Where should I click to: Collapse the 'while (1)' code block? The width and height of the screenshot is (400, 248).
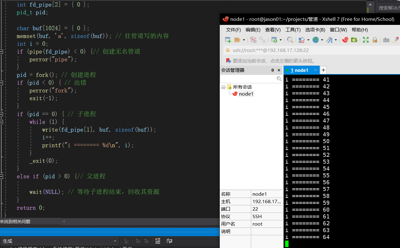tap(2, 122)
